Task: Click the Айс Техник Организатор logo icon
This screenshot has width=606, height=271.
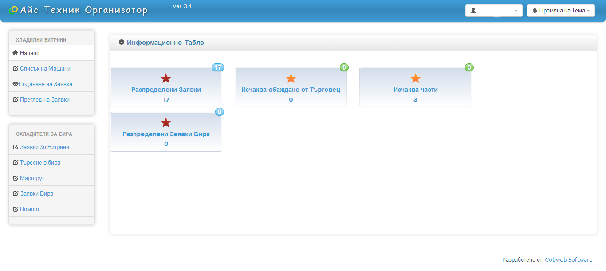Action: pyautogui.click(x=13, y=10)
